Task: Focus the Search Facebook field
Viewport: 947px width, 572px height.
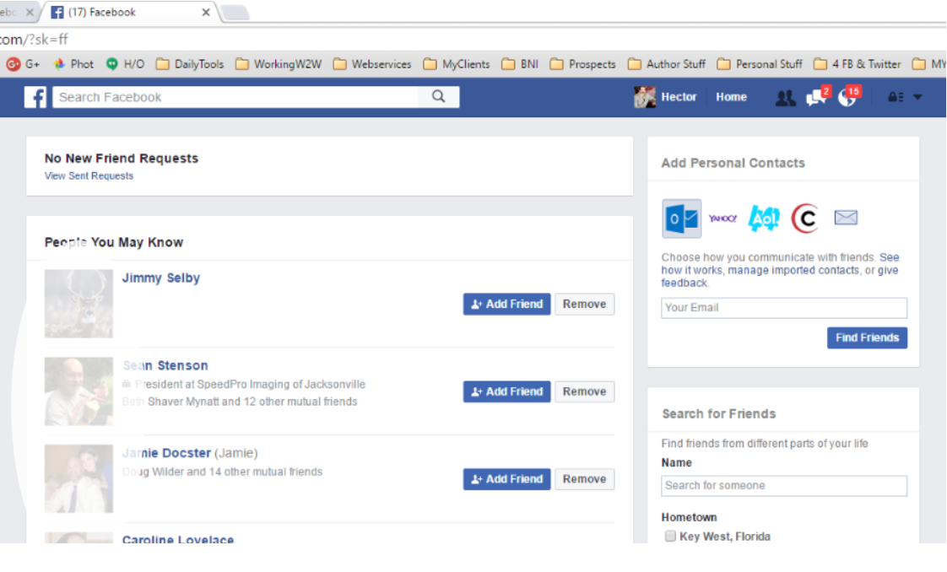Action: [235, 97]
